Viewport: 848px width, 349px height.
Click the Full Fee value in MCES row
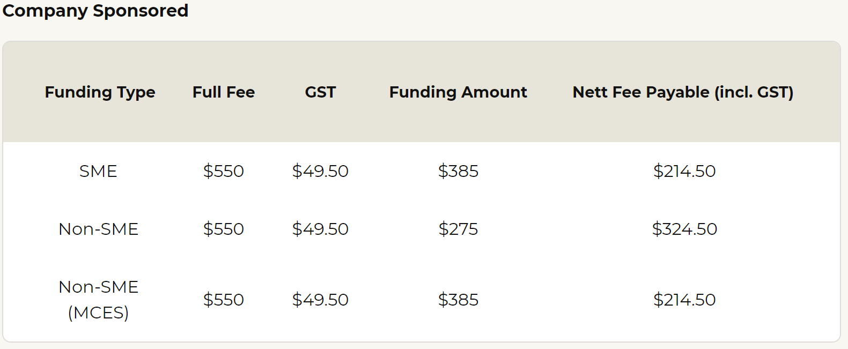(224, 300)
